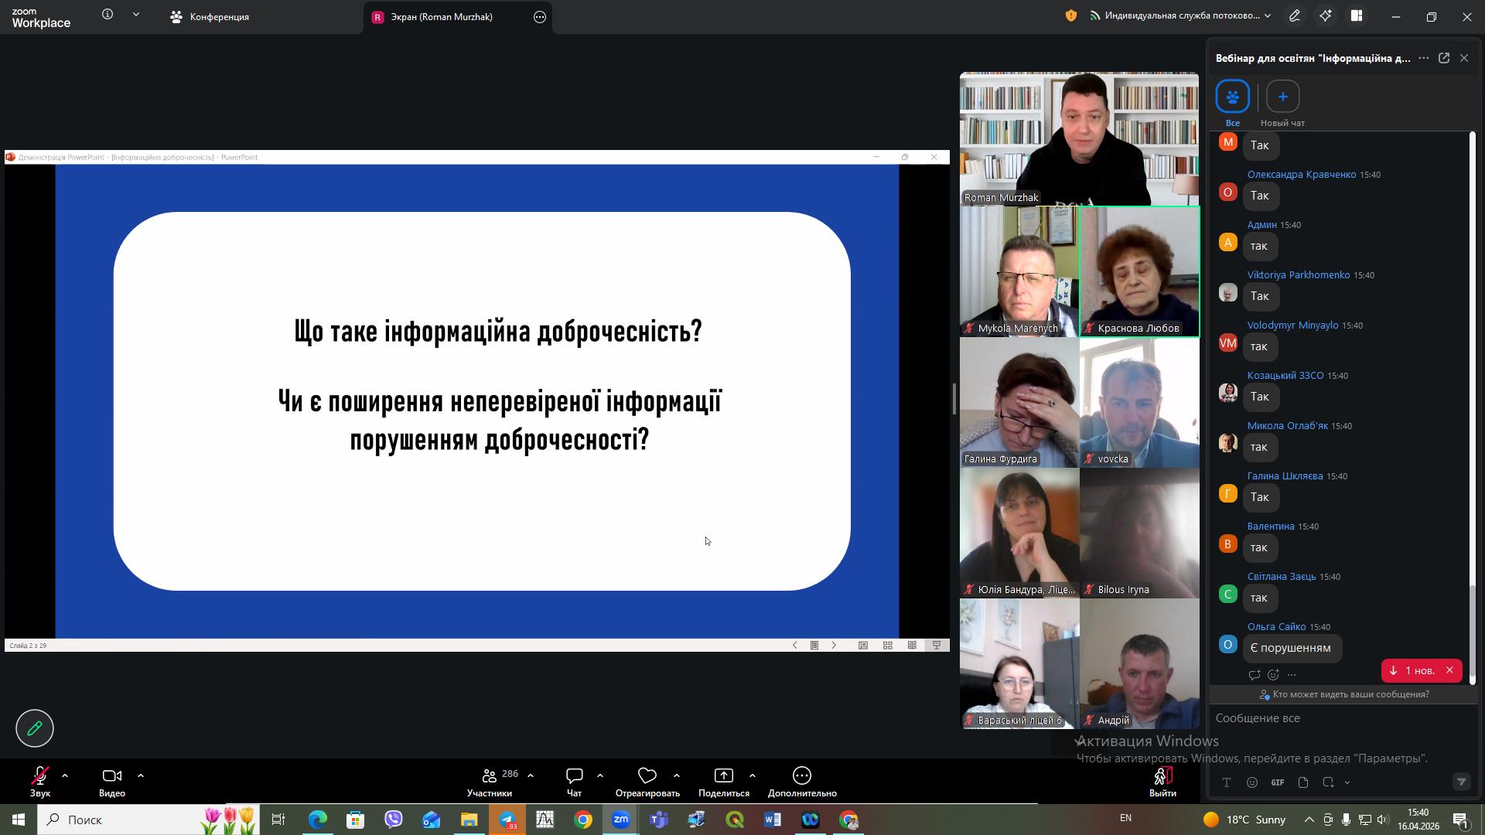
Task: Open the emoji picker in chat
Action: click(x=1252, y=782)
